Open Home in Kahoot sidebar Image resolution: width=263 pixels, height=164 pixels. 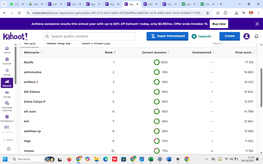tap(7, 50)
